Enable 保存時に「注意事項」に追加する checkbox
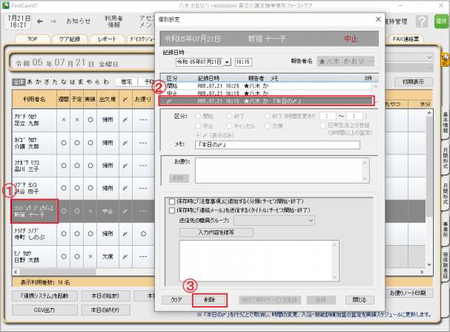The width and height of the screenshot is (450, 332). (x=172, y=201)
